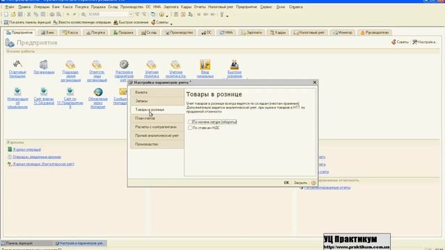Click the Print preview toolbar icon

(x=58, y=14)
